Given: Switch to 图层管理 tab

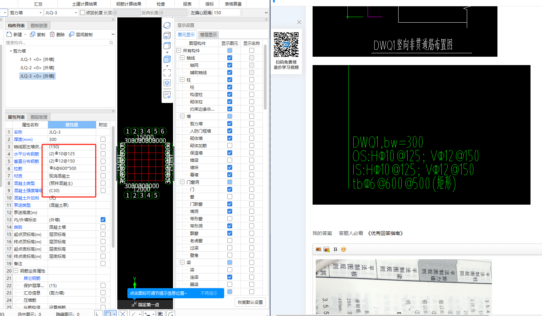Looking at the screenshot, I should tap(39, 117).
